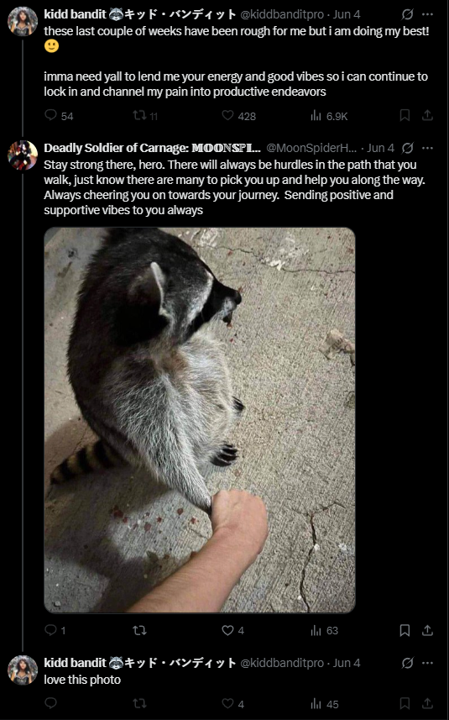
Task: Open more options on the top tweet
Action: [x=427, y=14]
